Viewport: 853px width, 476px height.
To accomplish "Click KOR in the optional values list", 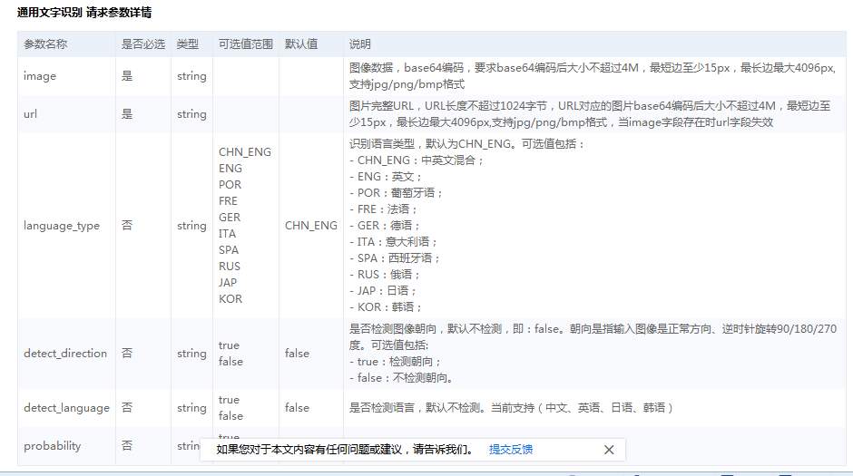I will click(230, 299).
